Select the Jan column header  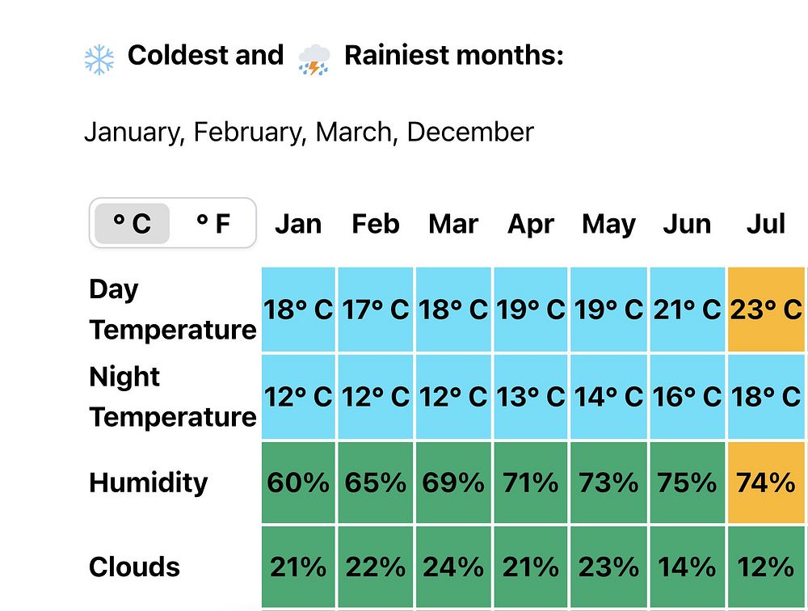(298, 225)
